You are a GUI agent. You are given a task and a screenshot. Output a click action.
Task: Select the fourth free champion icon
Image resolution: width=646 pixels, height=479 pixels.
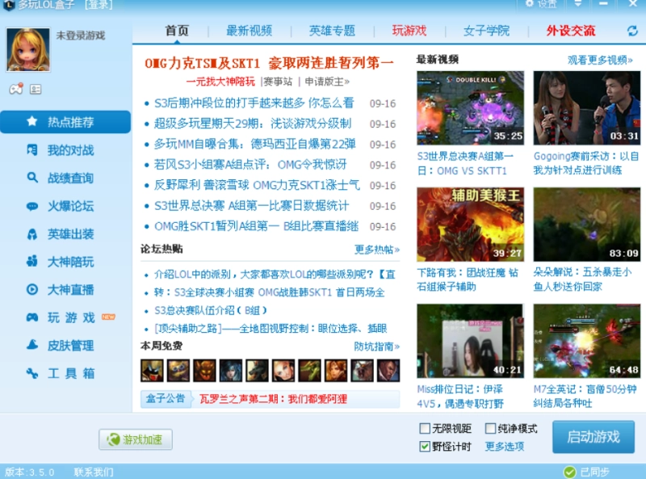pyautogui.click(x=231, y=370)
